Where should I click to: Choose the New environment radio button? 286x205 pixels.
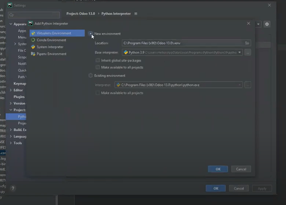click(90, 33)
